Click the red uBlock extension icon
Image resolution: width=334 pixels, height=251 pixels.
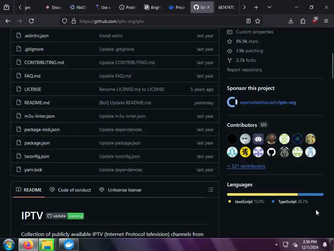(x=315, y=21)
